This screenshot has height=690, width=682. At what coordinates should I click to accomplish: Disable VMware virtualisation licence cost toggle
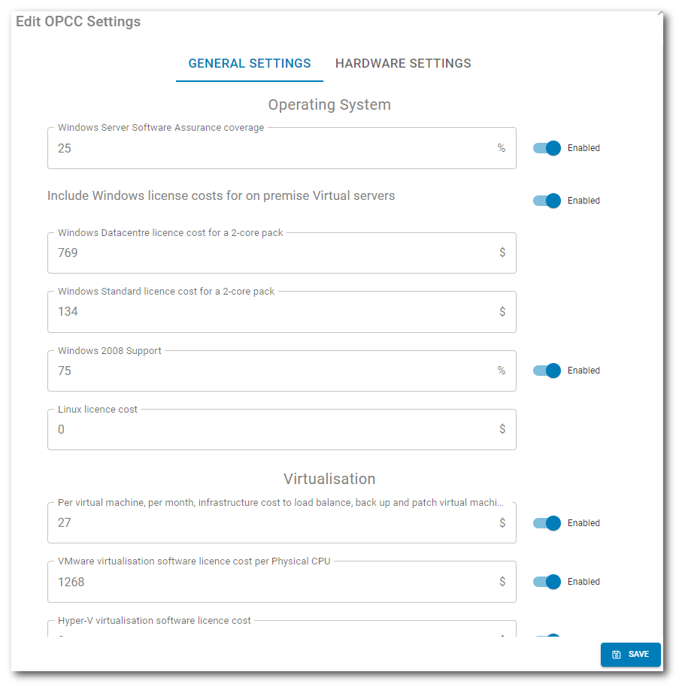coord(547,582)
